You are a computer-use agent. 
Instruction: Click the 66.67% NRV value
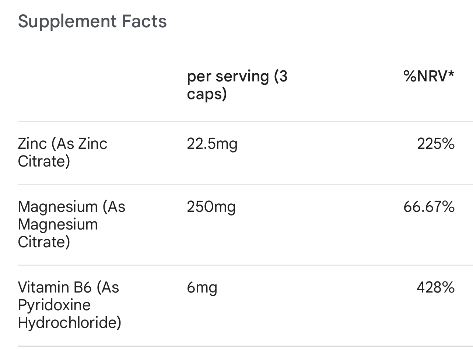click(428, 207)
